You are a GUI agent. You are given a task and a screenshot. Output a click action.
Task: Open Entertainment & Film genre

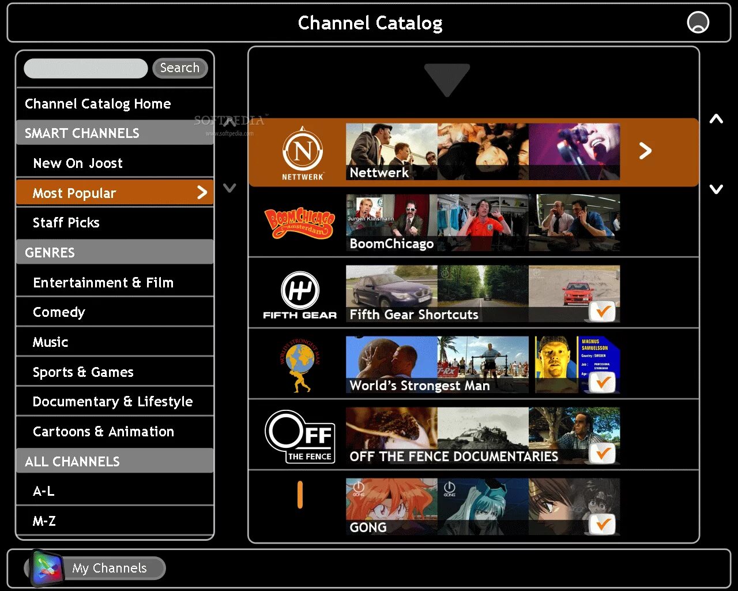[115, 282]
